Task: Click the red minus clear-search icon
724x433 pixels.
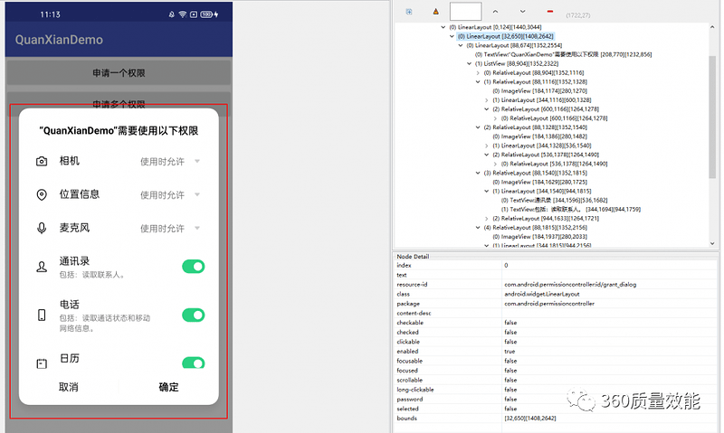Action: pyautogui.click(x=549, y=12)
